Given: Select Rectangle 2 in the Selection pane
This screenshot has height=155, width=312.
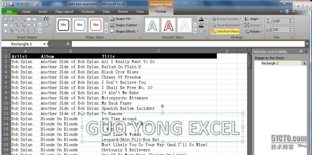Looking at the screenshot, I should tap(278, 63).
